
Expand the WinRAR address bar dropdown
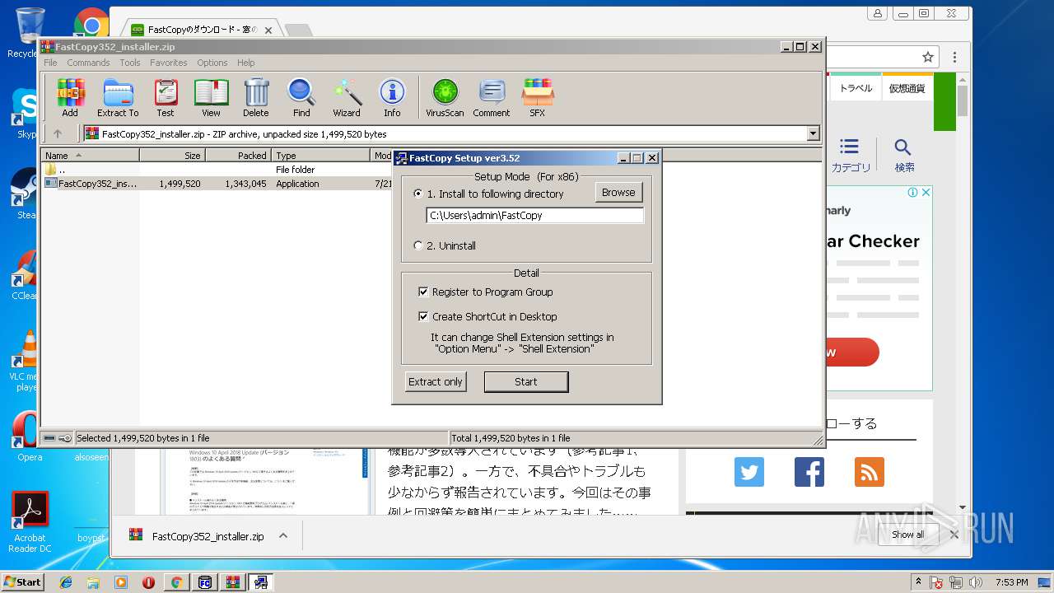tap(814, 133)
